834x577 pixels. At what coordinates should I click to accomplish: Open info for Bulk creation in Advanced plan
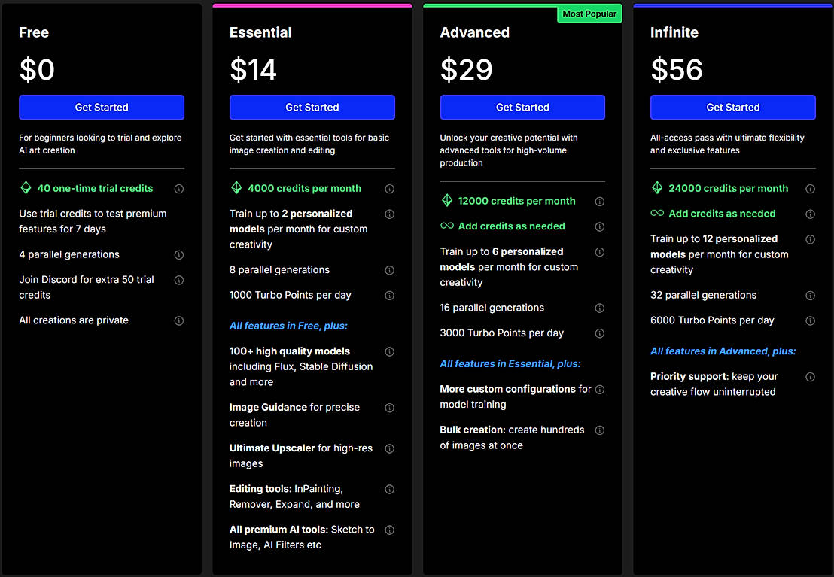coord(600,430)
